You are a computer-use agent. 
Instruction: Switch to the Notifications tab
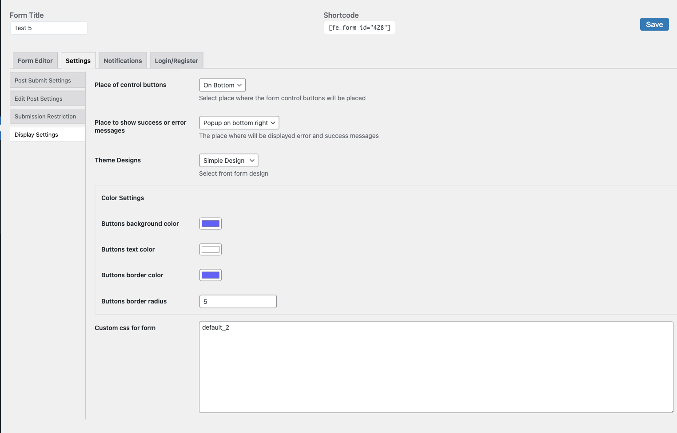pyautogui.click(x=123, y=61)
